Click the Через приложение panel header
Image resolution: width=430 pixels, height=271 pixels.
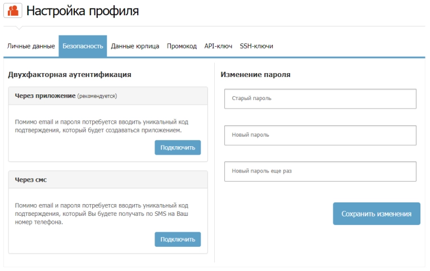pyautogui.click(x=108, y=96)
